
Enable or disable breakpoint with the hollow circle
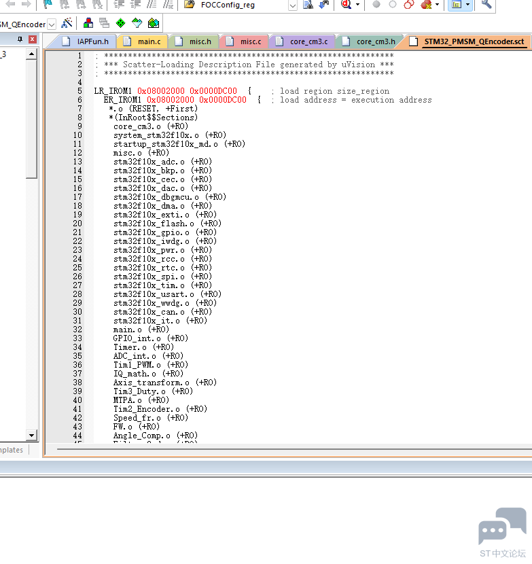point(393,4)
